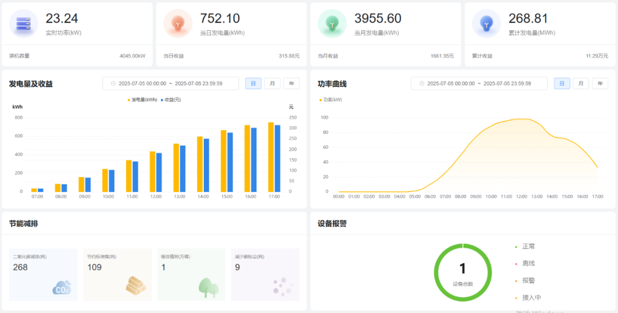Select 日 button in 发电量及收益 panel

(x=253, y=83)
